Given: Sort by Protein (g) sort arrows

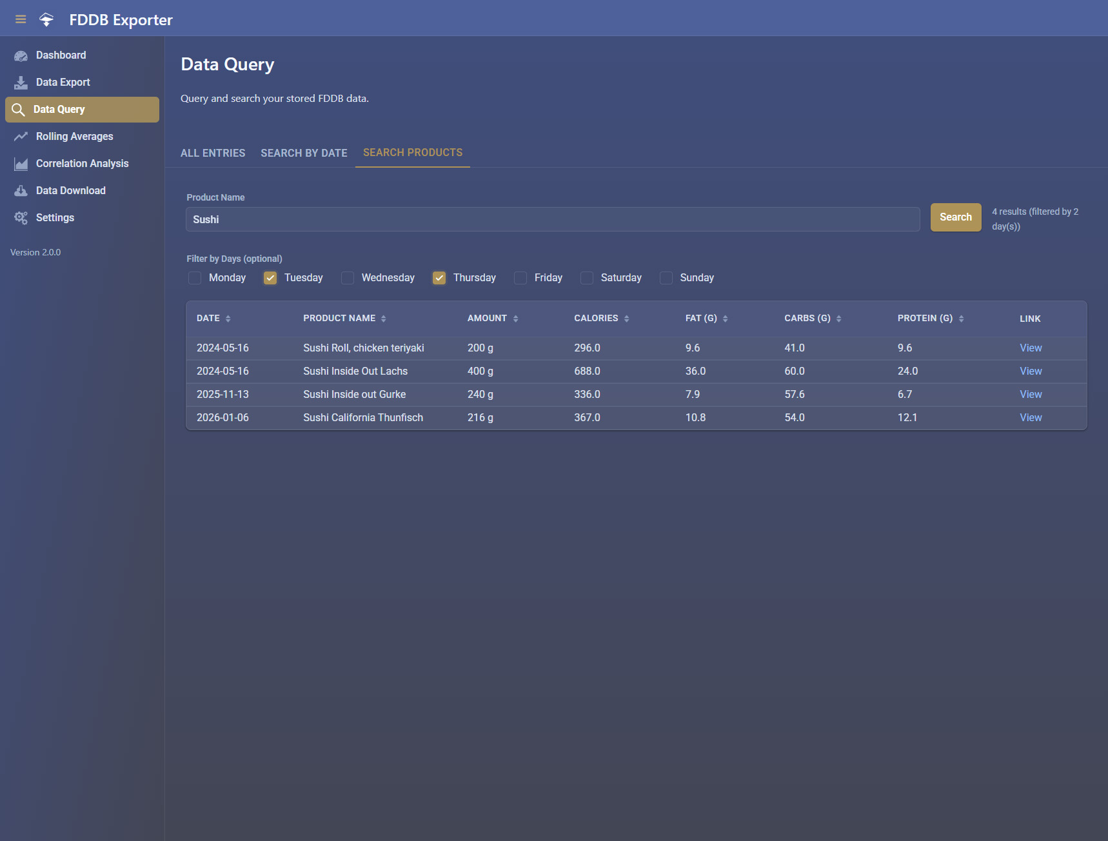Looking at the screenshot, I should click(962, 319).
